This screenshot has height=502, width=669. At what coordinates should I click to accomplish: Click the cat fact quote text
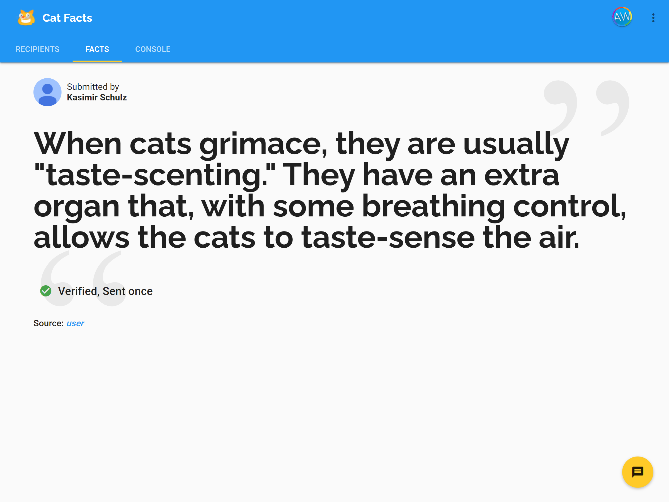pos(302,191)
